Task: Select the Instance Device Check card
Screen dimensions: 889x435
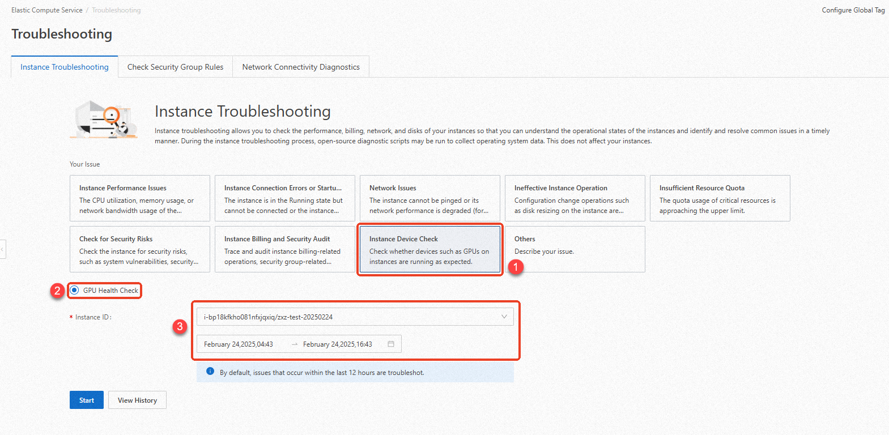Action: [x=430, y=249]
